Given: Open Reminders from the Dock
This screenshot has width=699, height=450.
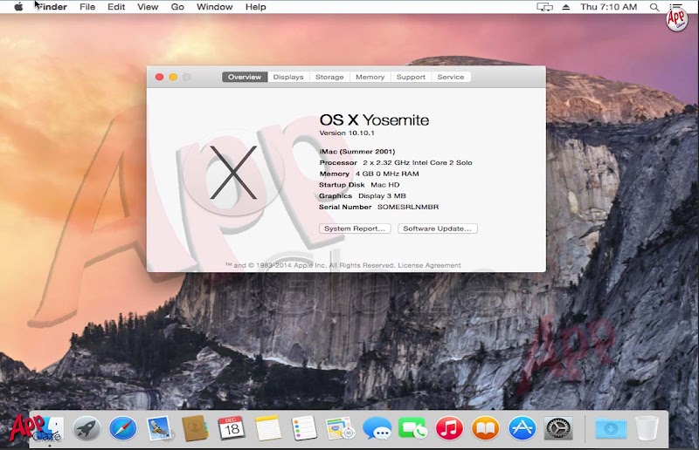Looking at the screenshot, I should pos(304,429).
